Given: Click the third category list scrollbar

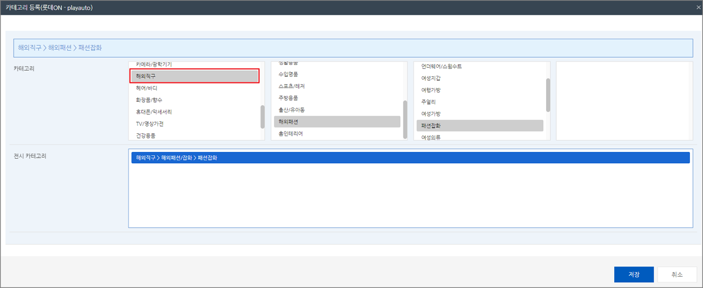Looking at the screenshot, I should tap(548, 94).
